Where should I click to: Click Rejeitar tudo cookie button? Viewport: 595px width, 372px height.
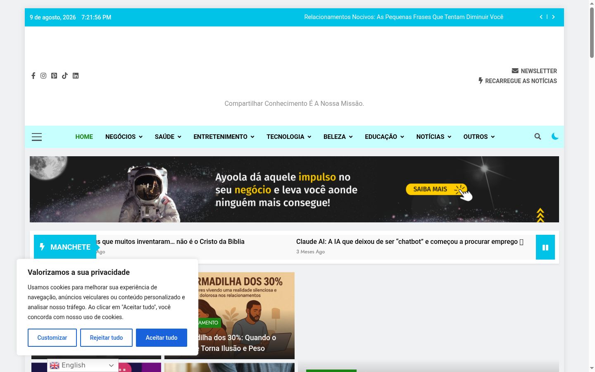tap(106, 338)
